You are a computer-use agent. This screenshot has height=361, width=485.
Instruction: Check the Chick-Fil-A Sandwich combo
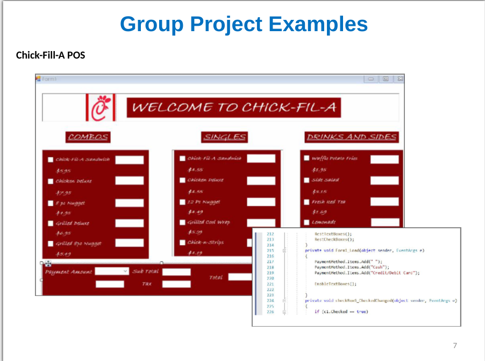click(x=51, y=159)
